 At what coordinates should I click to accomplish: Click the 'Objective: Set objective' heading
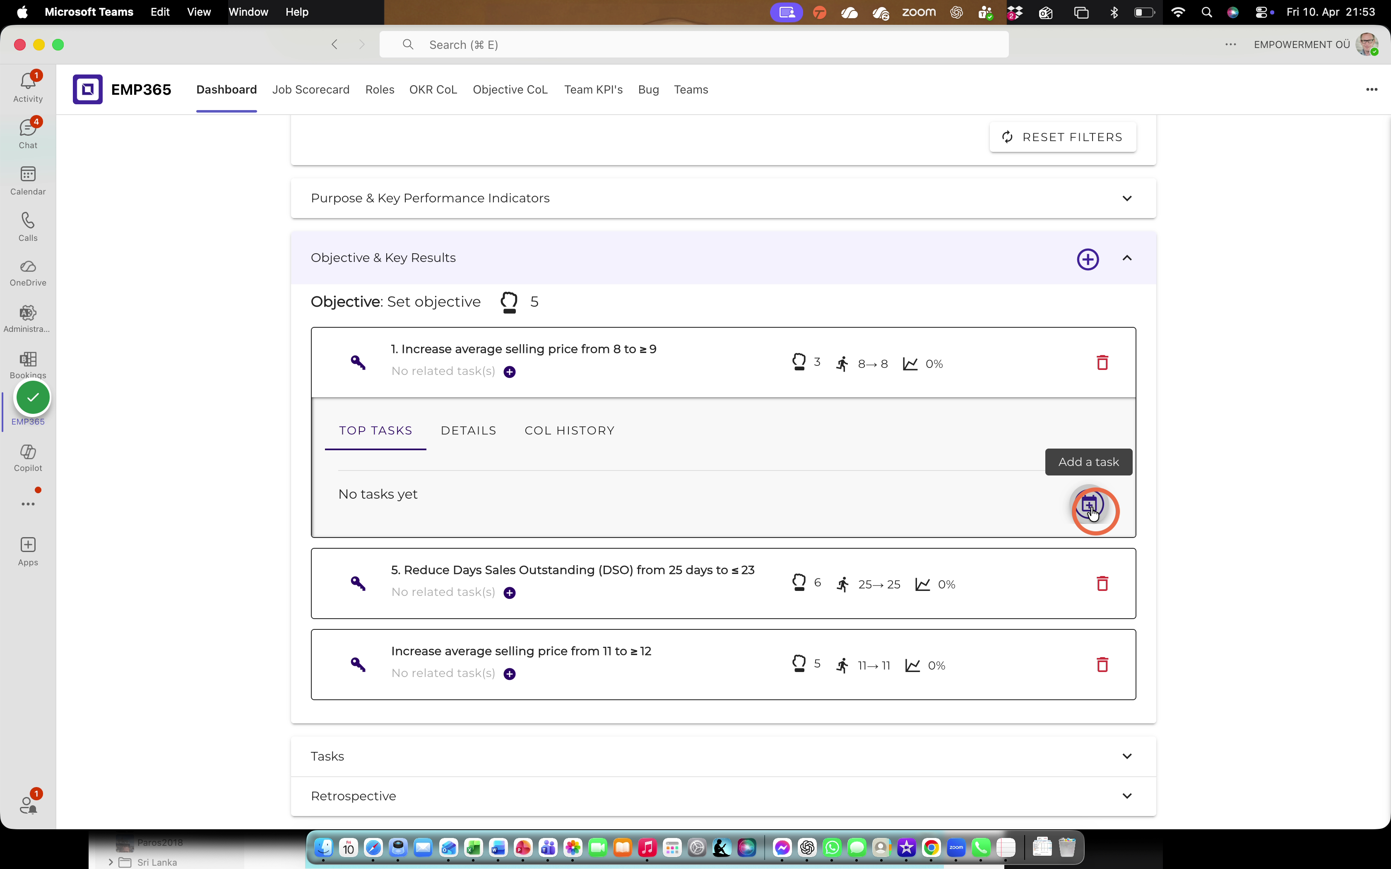click(x=395, y=302)
